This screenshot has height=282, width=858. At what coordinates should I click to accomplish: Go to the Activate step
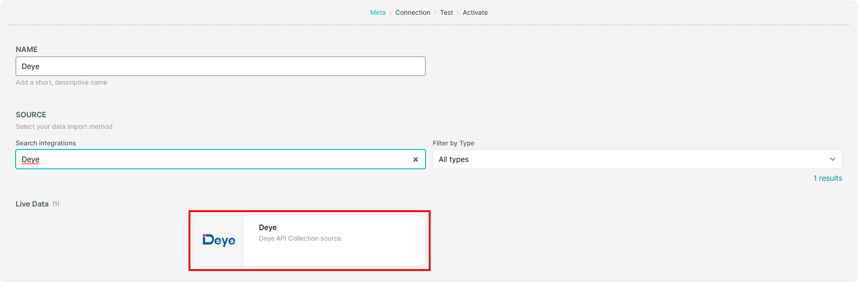[475, 12]
